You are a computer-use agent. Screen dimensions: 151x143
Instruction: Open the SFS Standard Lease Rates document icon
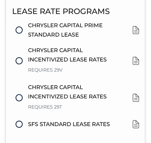tap(136, 124)
